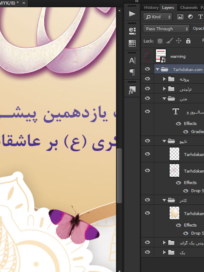Toggle Drop Shadow eye under تایپو layer

pos(186,191)
